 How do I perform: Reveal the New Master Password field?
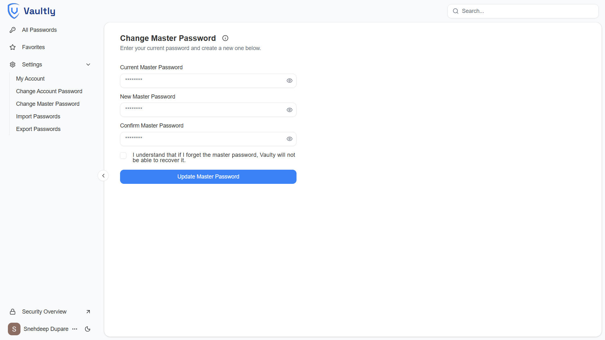click(290, 110)
